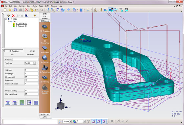The width and height of the screenshot is (184, 125).
Task: Select the 3D Flatlands process icon
Action: point(45,48)
